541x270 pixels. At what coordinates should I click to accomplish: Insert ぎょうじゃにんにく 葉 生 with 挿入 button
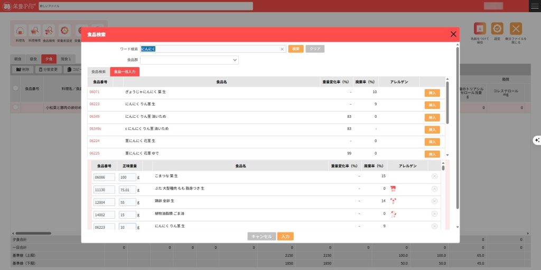pyautogui.click(x=432, y=92)
